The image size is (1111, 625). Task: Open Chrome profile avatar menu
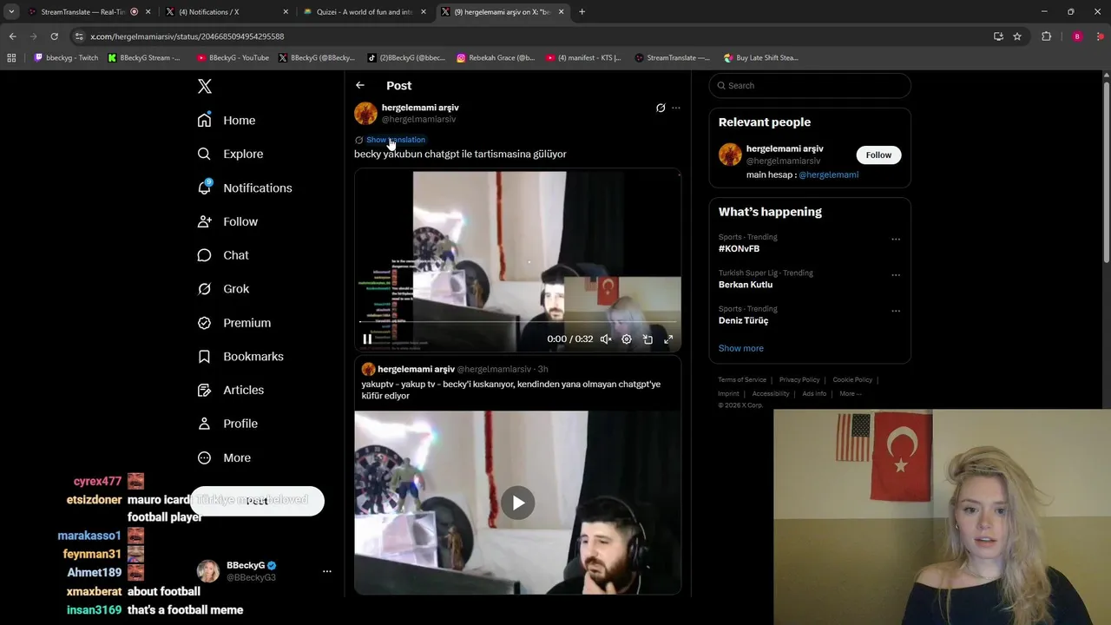click(x=1077, y=36)
